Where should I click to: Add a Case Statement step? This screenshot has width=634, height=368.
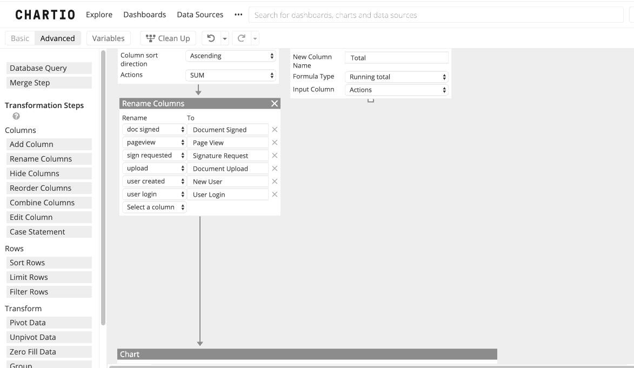pos(49,231)
